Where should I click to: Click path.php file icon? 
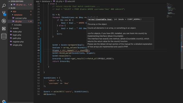click(11, 38)
